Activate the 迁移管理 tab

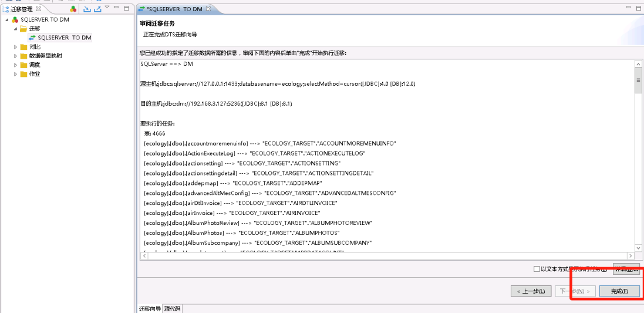pyautogui.click(x=21, y=9)
